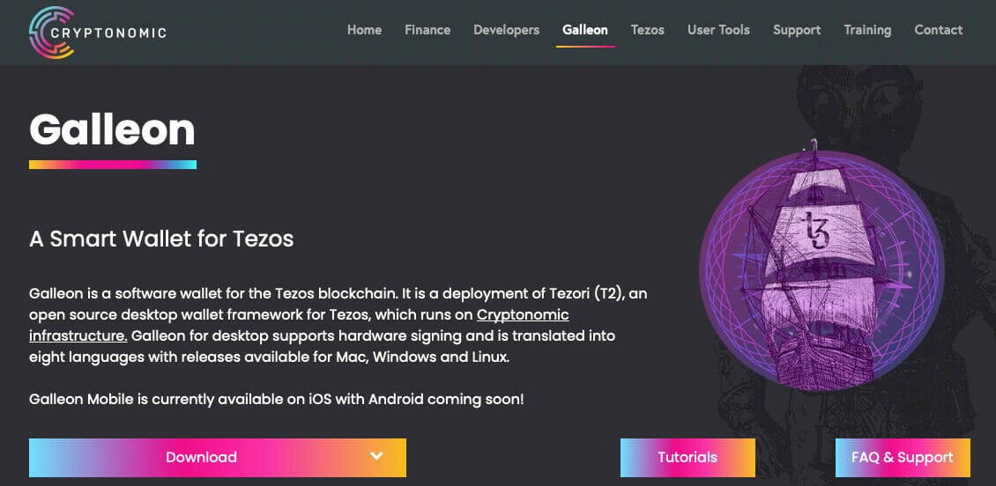Open the User Tools menu
This screenshot has width=996, height=486.
click(x=718, y=30)
